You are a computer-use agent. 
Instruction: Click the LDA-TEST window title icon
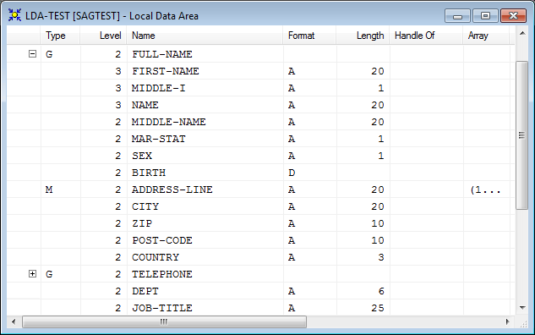point(14,15)
